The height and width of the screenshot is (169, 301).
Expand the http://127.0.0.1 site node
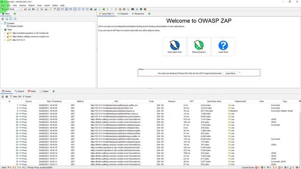(x=5, y=40)
